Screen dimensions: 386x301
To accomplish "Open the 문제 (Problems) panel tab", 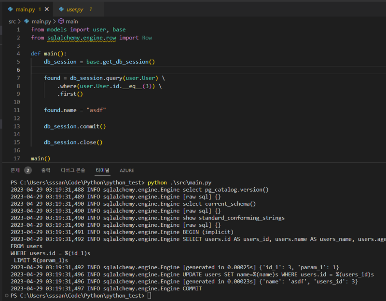I will point(15,170).
